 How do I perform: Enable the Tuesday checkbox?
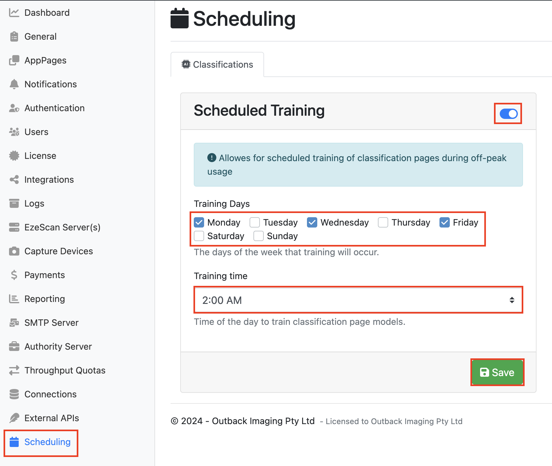(255, 222)
